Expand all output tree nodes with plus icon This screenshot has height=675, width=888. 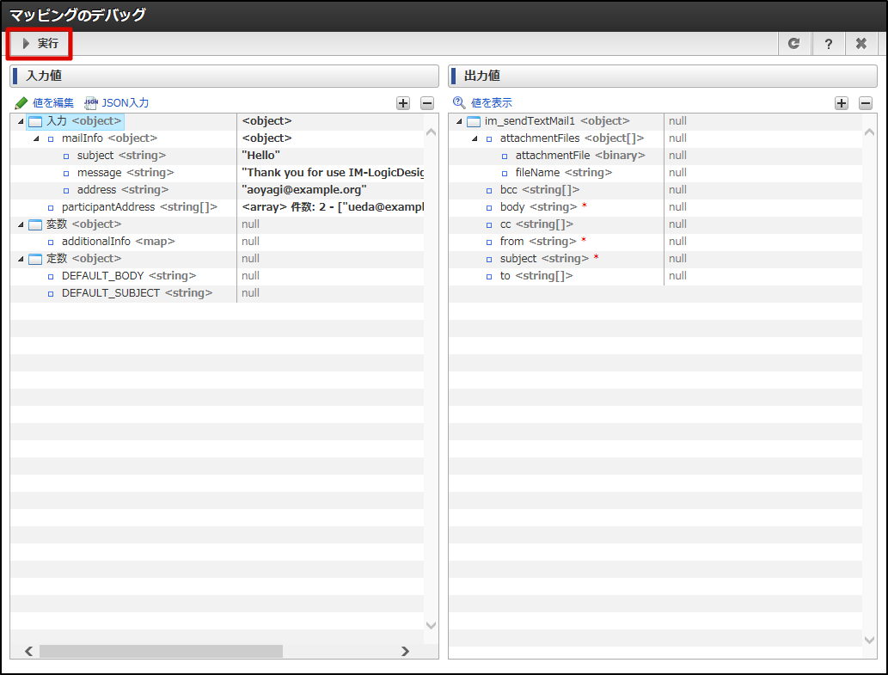842,103
